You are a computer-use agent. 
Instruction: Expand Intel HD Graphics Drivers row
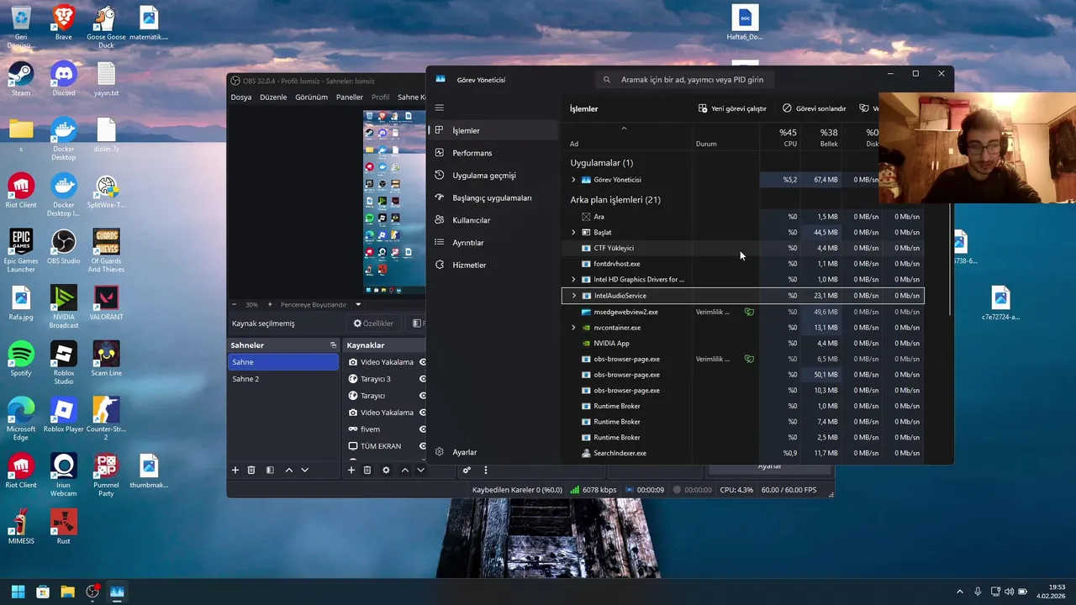[573, 280]
